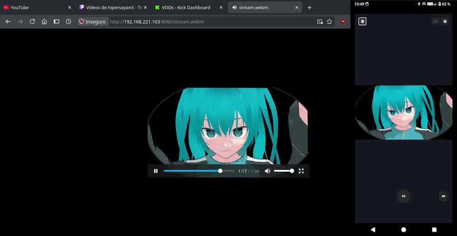This screenshot has height=236, width=457.
Task: Open the phone app hamburger menu
Action: coord(362,21)
